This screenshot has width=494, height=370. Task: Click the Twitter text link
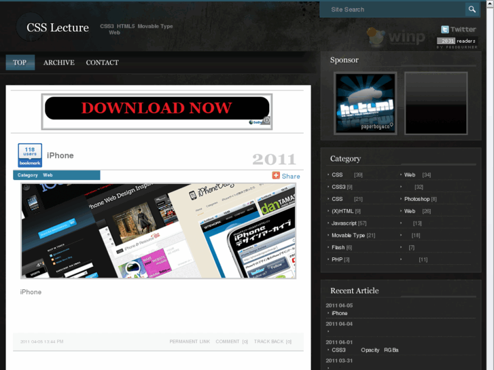pos(463,30)
